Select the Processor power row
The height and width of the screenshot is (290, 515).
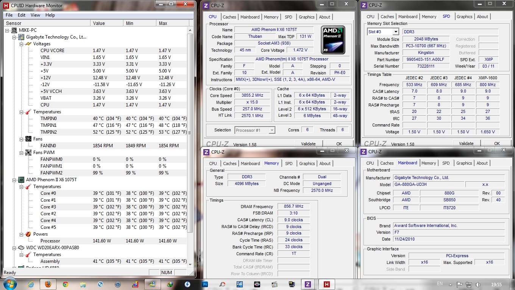95,241
